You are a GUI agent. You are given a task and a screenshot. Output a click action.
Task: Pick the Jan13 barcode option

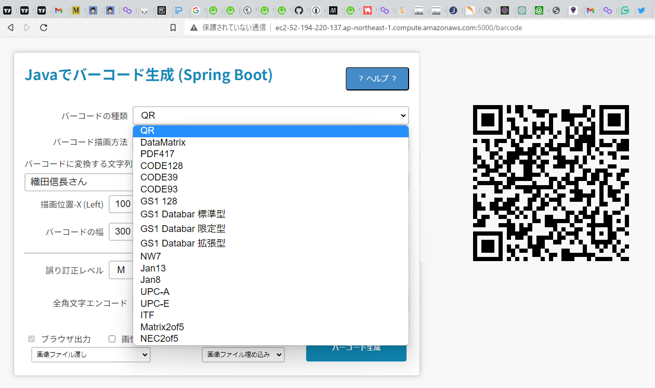click(x=153, y=268)
